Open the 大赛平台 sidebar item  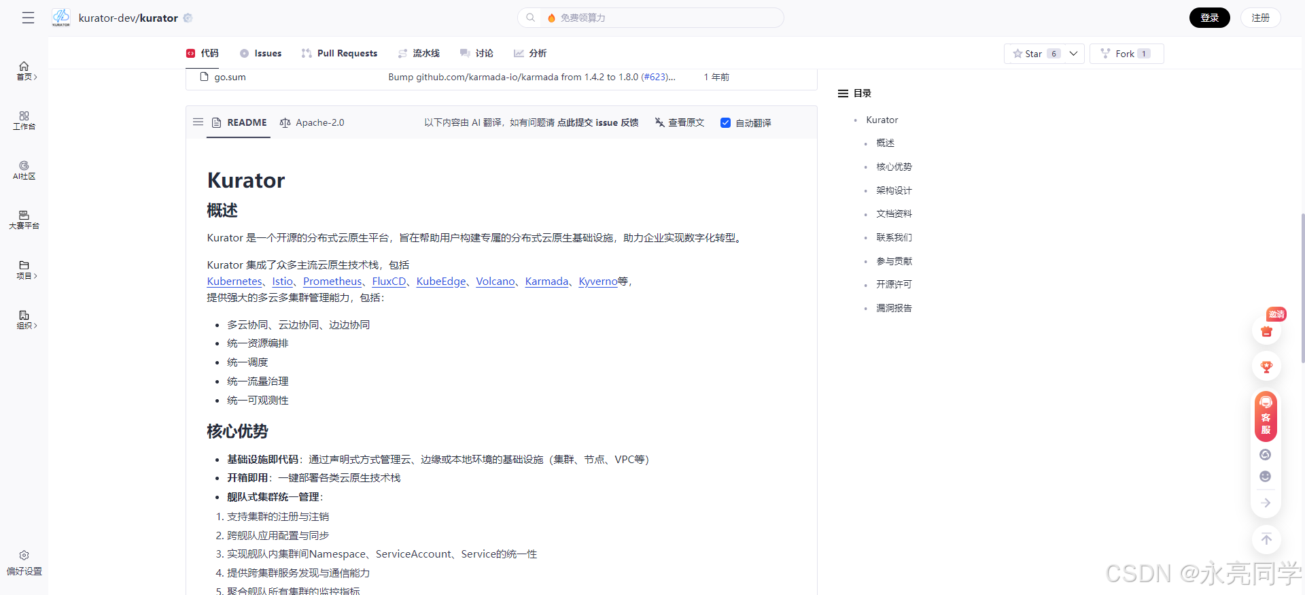coord(24,220)
